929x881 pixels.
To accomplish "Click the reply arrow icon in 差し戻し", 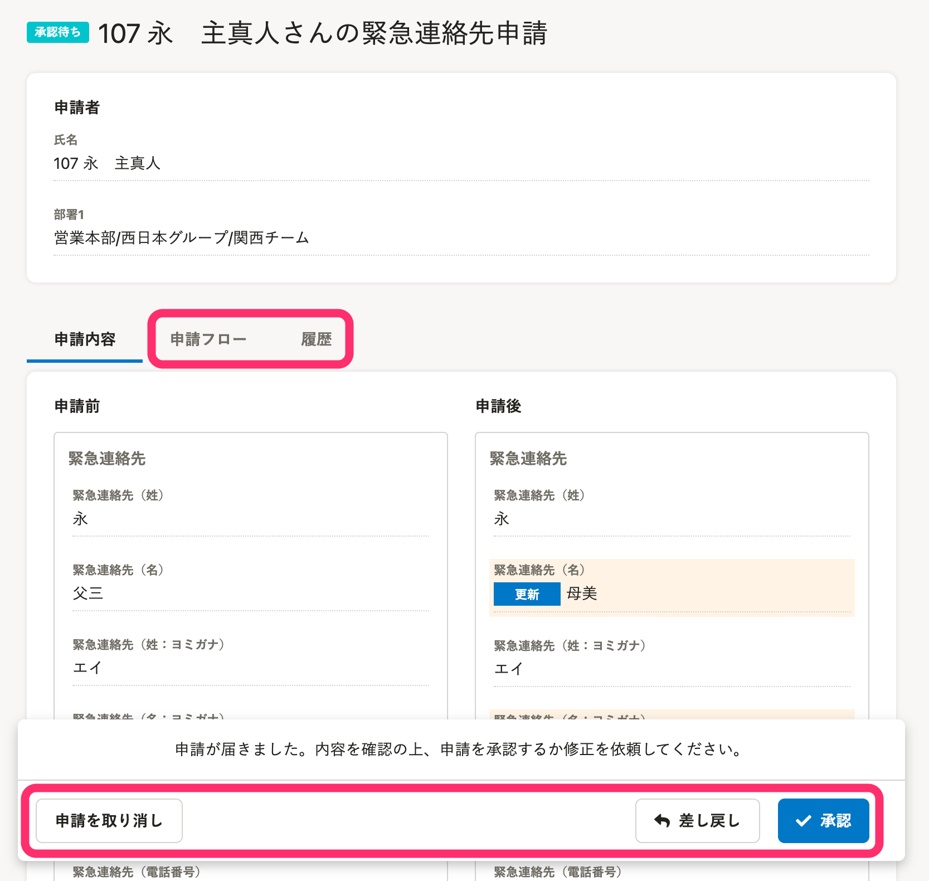I will (662, 821).
